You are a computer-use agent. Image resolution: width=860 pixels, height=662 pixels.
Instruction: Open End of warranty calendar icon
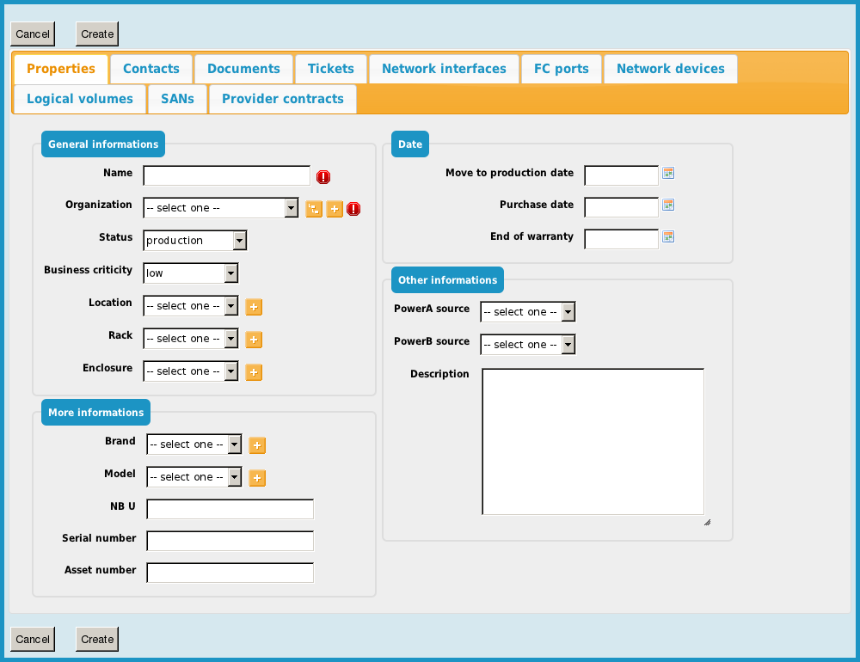(668, 237)
